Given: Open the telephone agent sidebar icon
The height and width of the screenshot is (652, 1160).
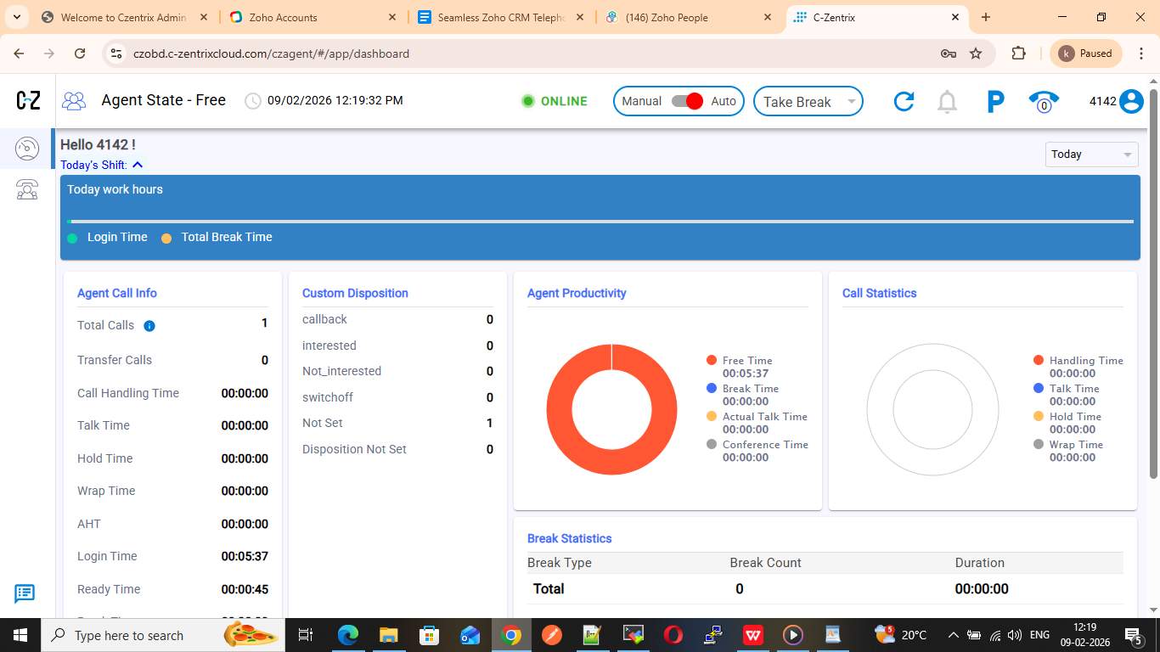Looking at the screenshot, I should 27,189.
